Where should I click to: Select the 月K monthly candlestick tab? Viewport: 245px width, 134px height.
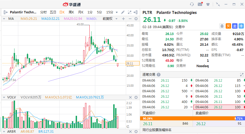81,12
